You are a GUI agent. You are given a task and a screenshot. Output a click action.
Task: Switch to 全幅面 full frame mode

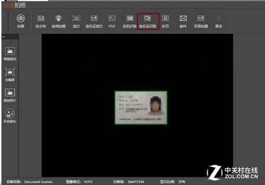[10, 74]
